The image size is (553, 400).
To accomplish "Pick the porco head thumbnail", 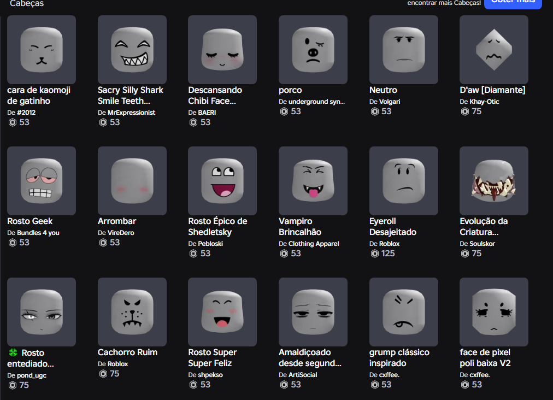I will (x=313, y=50).
